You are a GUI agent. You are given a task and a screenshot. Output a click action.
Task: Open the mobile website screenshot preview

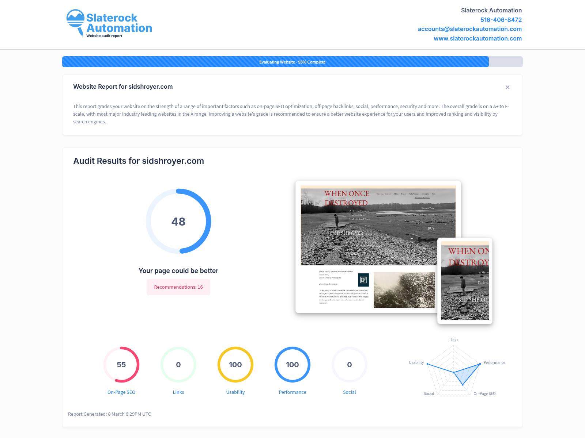click(465, 281)
